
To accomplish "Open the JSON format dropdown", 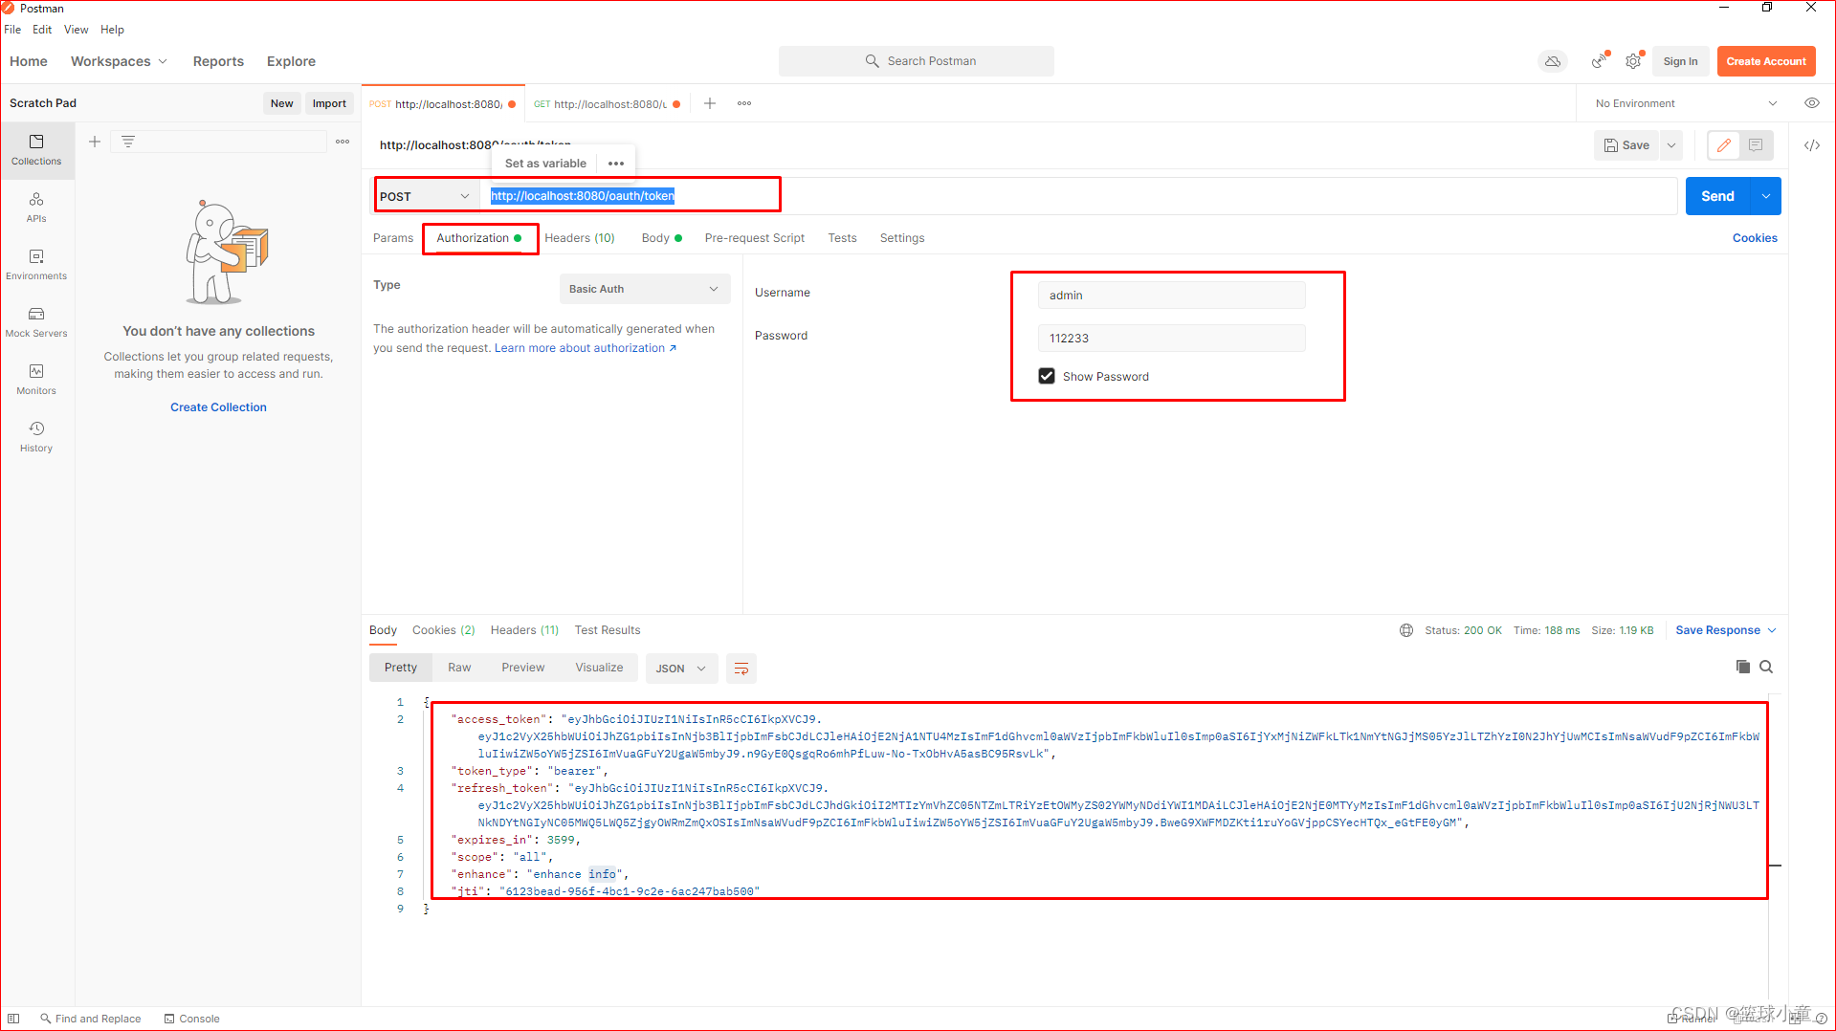I will pyautogui.click(x=680, y=669).
